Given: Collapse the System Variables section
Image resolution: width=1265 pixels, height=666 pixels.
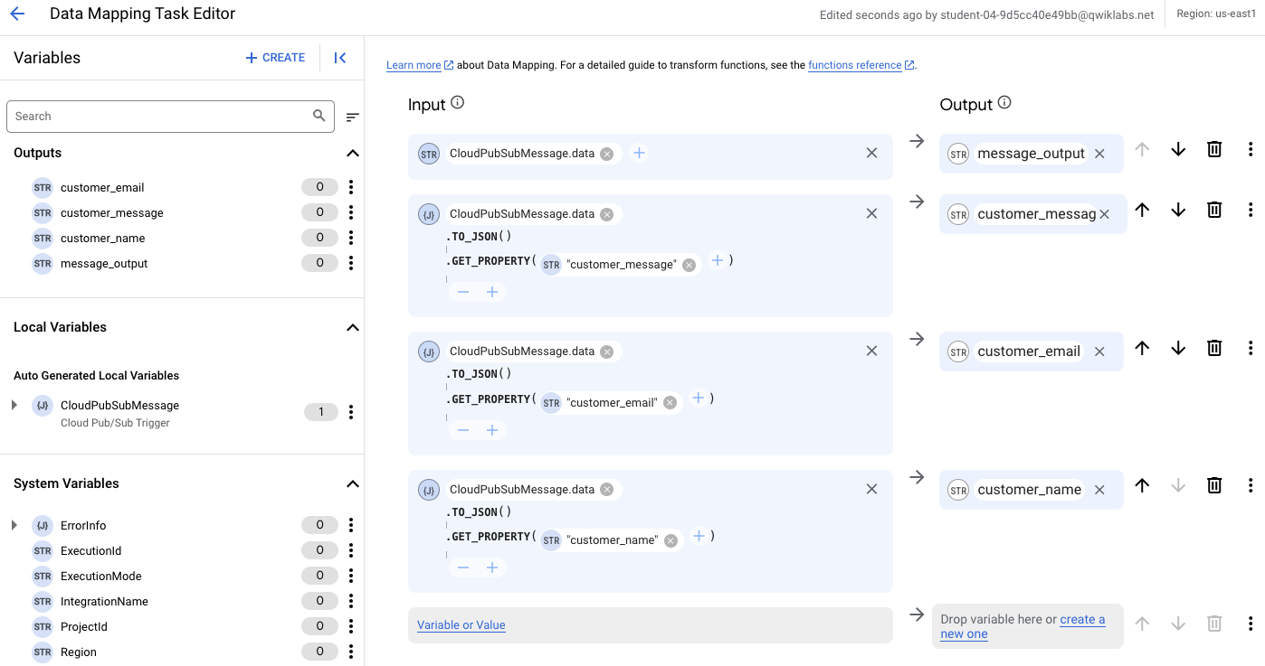Looking at the screenshot, I should pos(353,484).
